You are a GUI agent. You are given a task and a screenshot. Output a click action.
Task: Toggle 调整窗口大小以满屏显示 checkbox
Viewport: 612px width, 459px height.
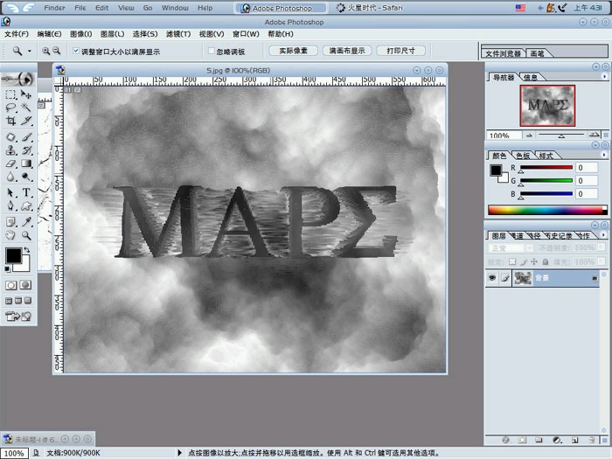[x=74, y=52]
